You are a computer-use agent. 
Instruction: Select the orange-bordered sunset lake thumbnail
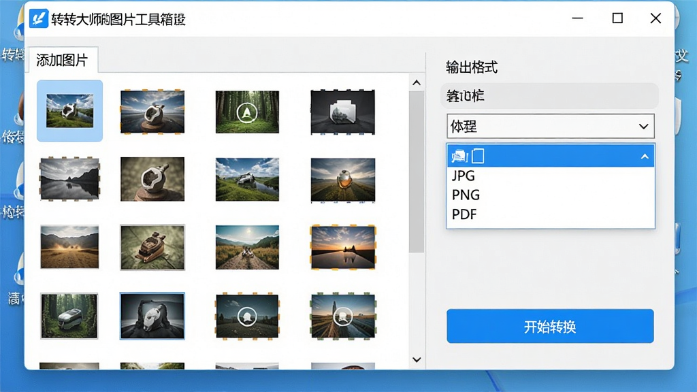343,248
